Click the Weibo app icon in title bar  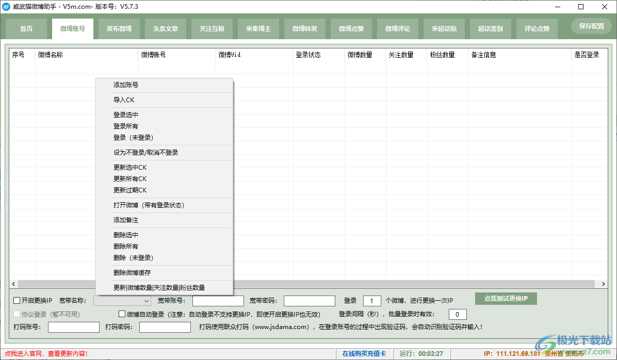pos(6,7)
